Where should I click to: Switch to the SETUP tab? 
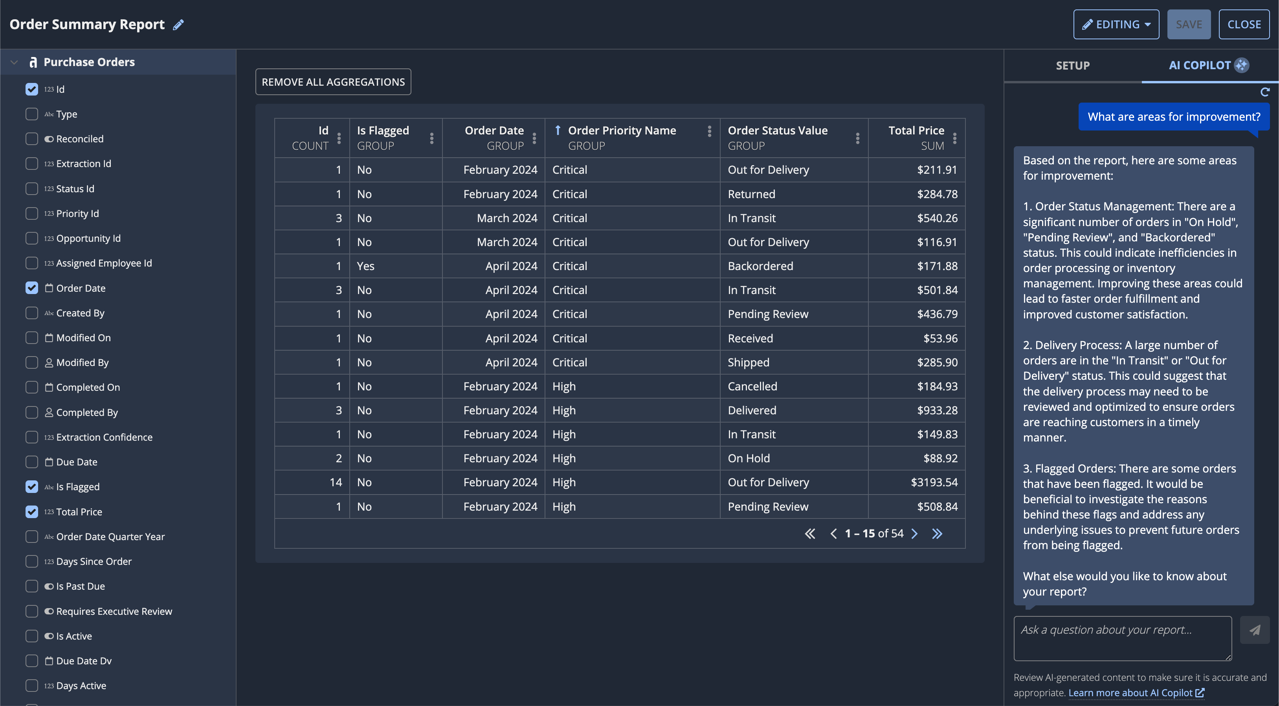1072,66
